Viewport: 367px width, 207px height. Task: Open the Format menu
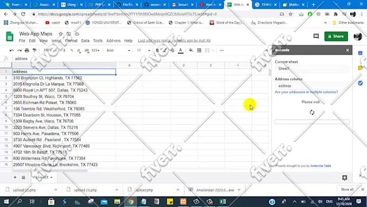71,41
